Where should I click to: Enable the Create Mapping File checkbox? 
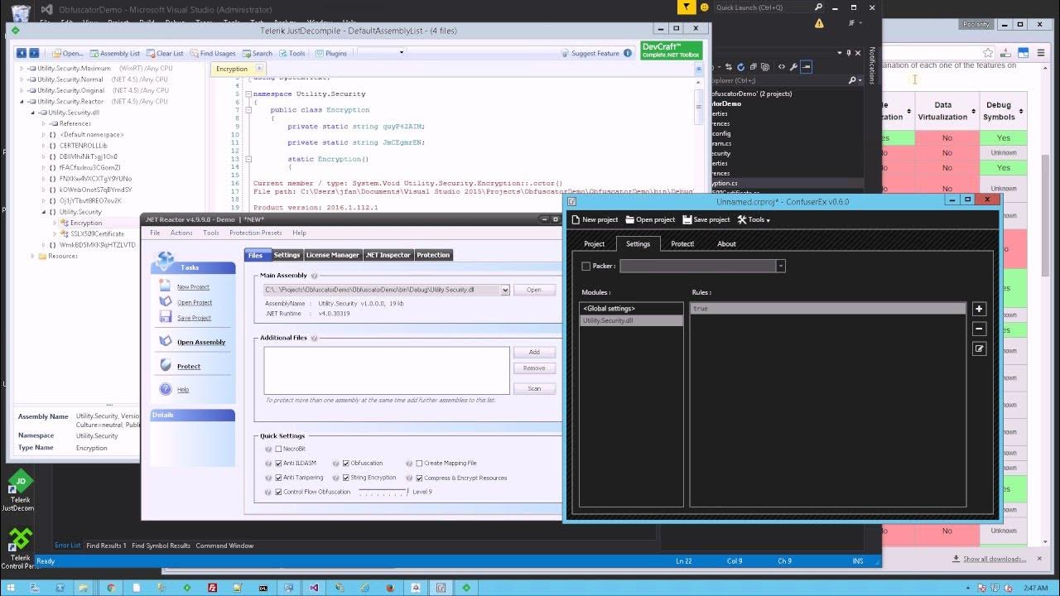tap(419, 464)
